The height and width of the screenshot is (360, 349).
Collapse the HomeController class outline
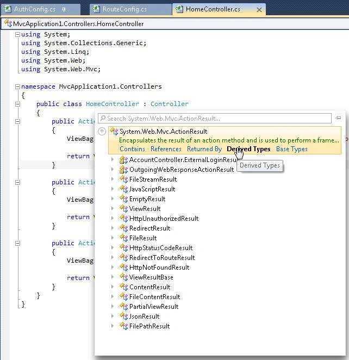(17, 104)
